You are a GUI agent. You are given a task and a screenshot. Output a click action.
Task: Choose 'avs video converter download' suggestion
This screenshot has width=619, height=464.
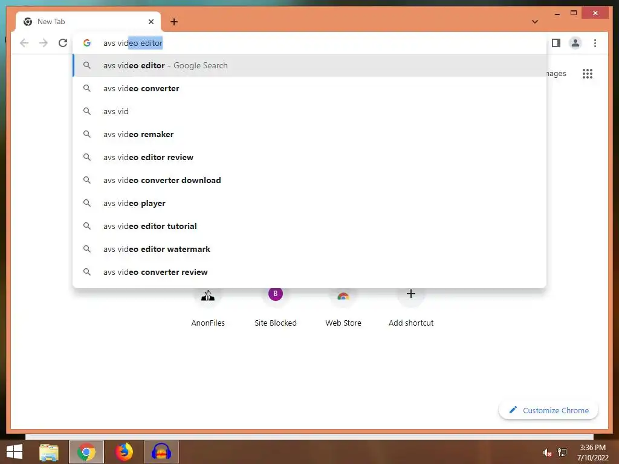coord(309,180)
